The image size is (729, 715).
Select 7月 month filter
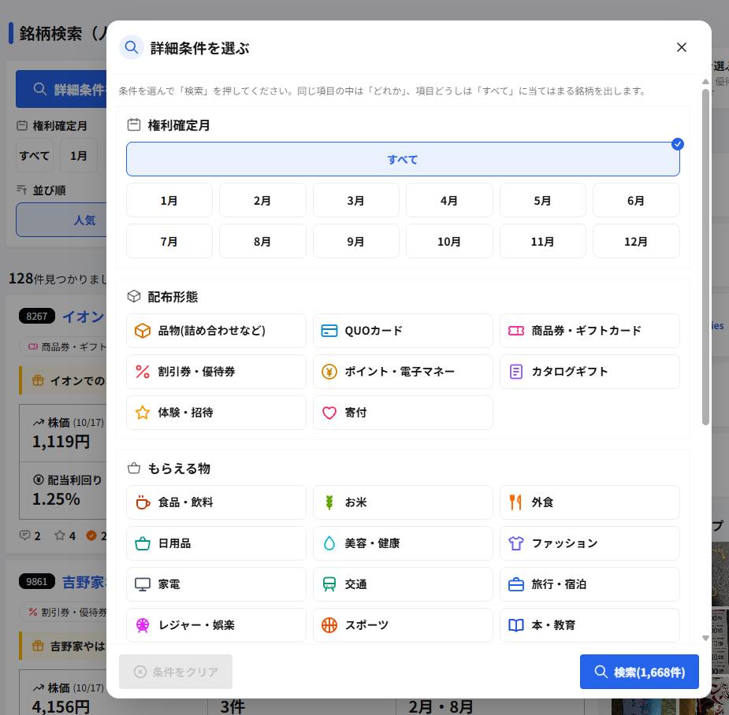[x=169, y=241]
